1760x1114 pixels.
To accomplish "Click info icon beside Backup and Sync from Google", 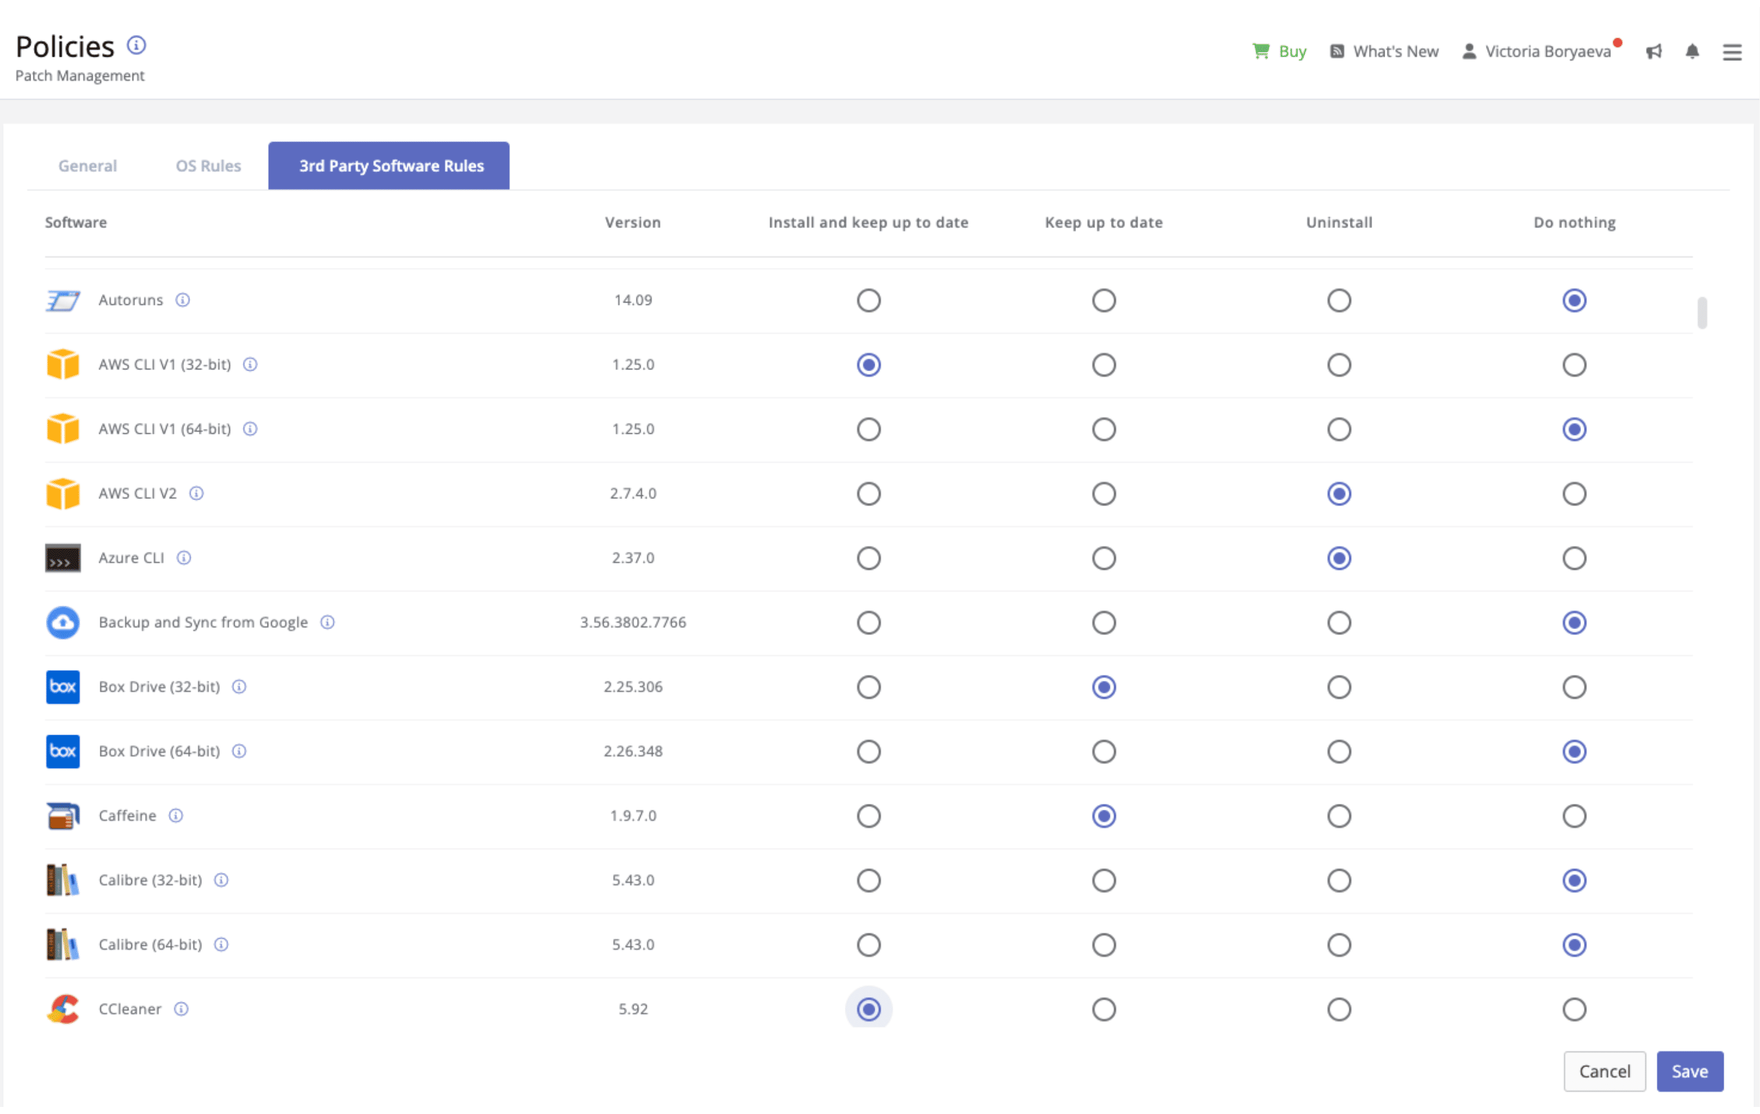I will click(x=327, y=623).
